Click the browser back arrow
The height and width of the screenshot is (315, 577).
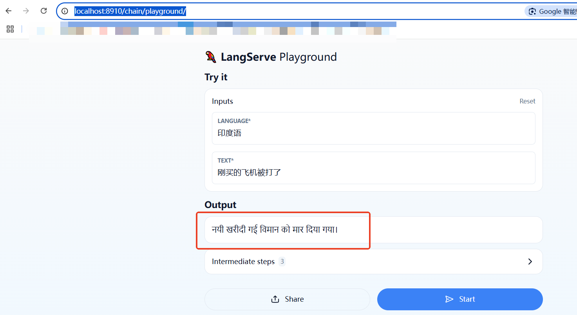pyautogui.click(x=9, y=11)
